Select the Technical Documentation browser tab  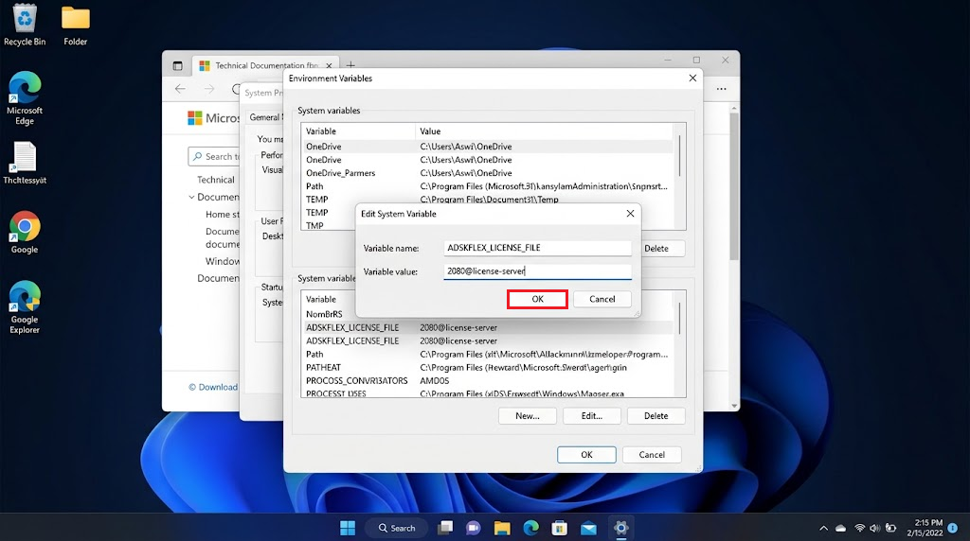(266, 65)
